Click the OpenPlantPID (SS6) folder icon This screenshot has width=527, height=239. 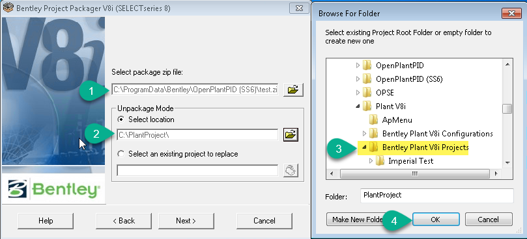pyautogui.click(x=367, y=79)
